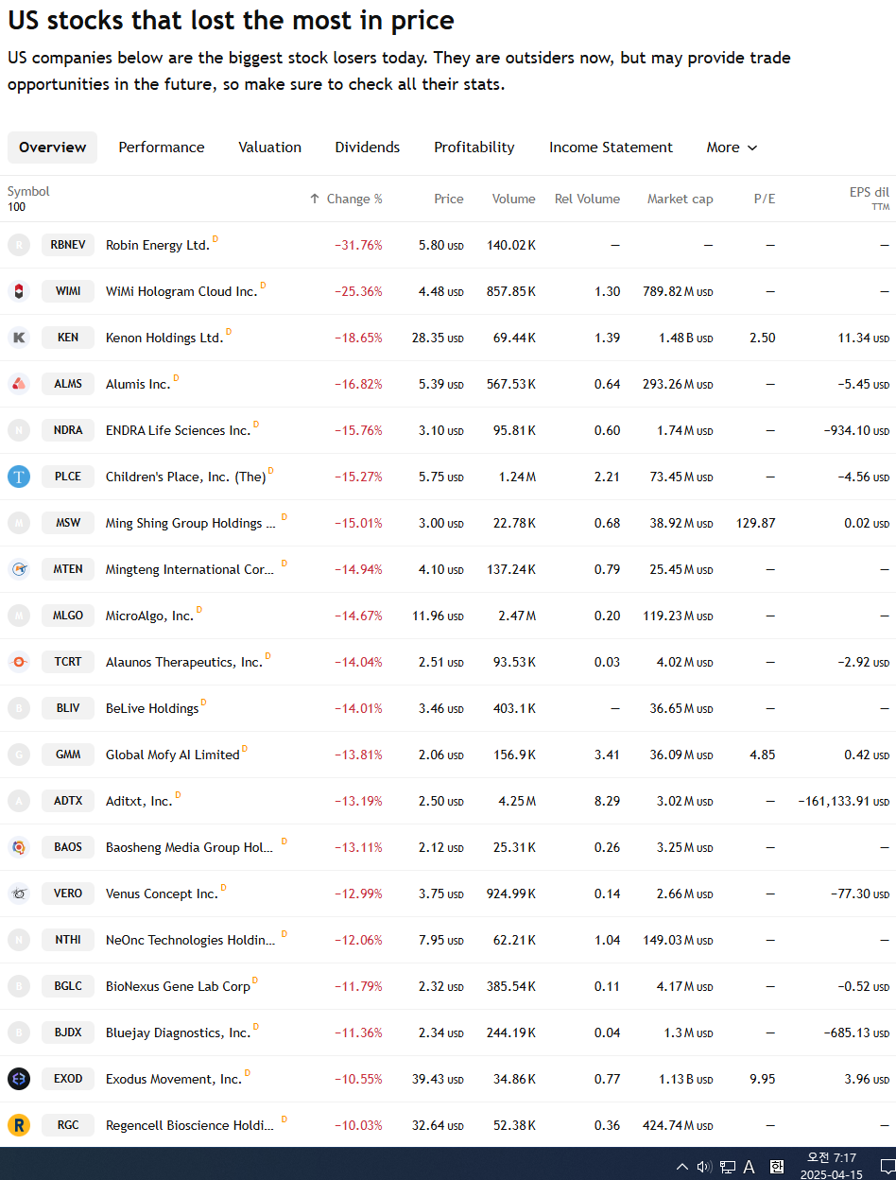This screenshot has width=896, height=1180.
Task: Click the Rel Volume column header
Action: tap(587, 199)
